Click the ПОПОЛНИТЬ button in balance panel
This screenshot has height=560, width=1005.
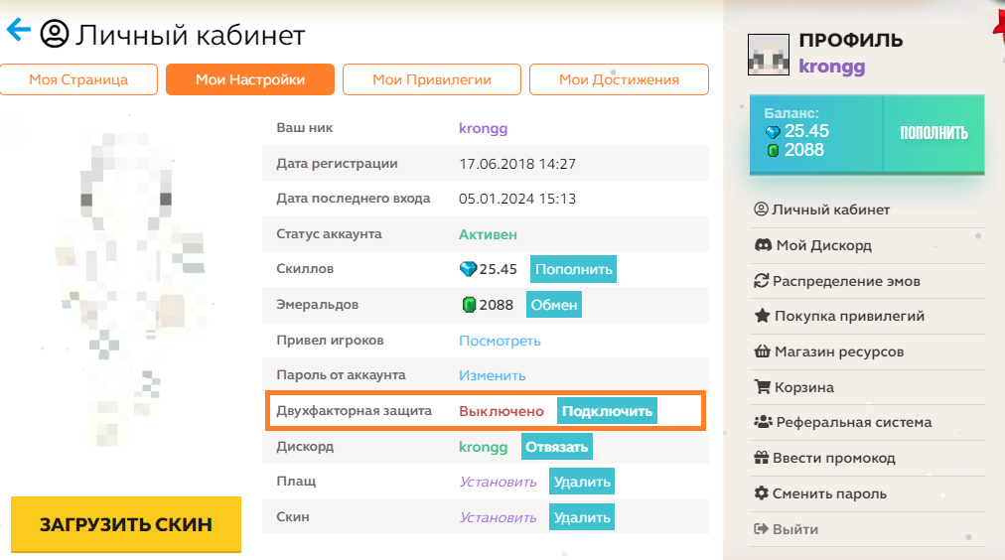pyautogui.click(x=933, y=133)
